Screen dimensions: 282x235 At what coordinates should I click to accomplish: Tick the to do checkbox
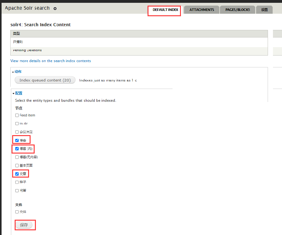click(x=17, y=124)
